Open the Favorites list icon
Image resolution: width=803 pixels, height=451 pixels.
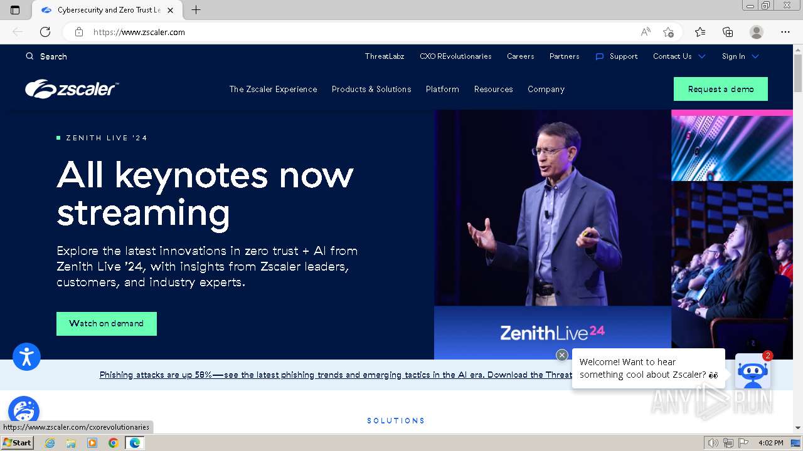(x=700, y=32)
